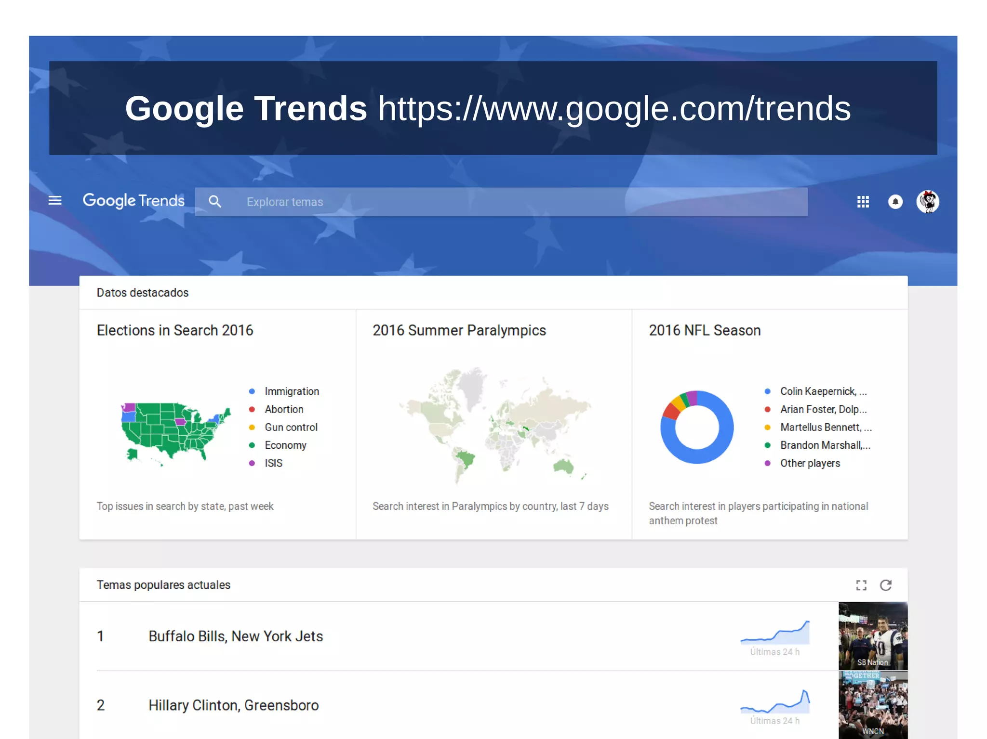The width and height of the screenshot is (987, 739).
Task: Select the Brandon Marshall legend entry
Action: 818,445
